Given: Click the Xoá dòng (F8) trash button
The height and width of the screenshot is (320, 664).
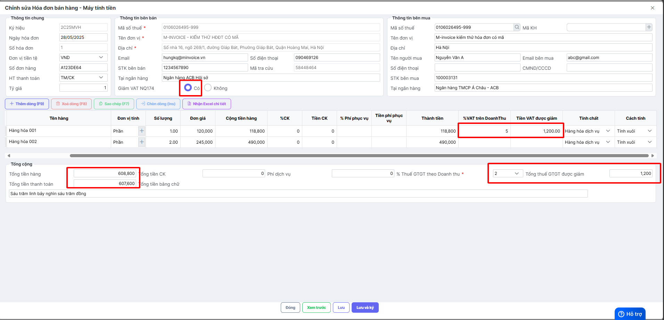Looking at the screenshot, I should [72, 104].
